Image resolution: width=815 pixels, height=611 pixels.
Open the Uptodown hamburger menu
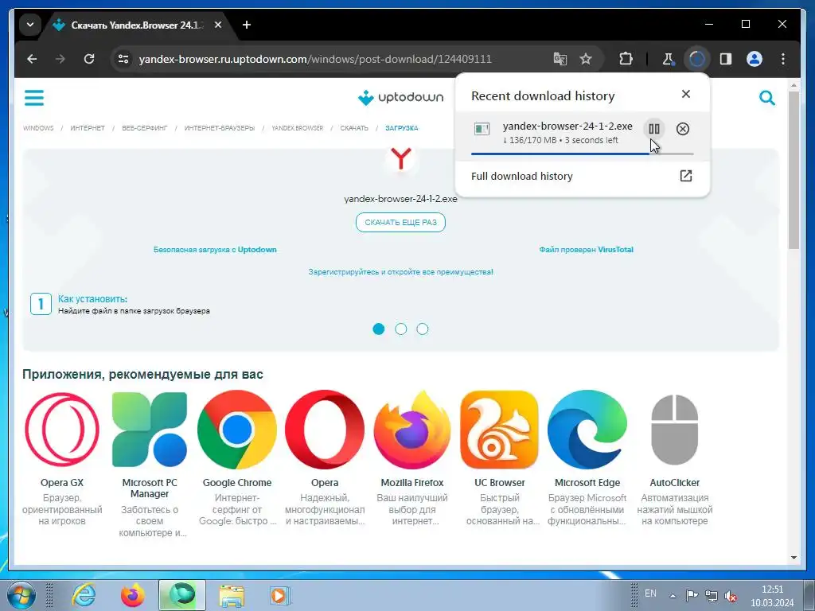pyautogui.click(x=34, y=97)
